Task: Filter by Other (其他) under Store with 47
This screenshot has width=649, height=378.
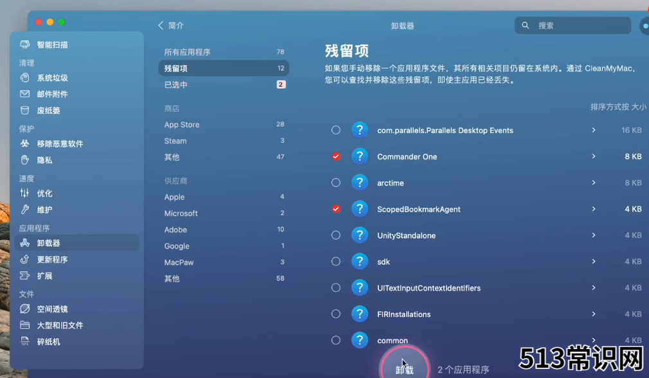Action: pos(224,157)
